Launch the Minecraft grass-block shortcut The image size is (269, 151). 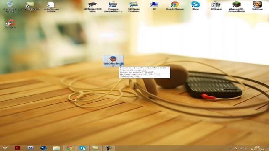point(237,6)
